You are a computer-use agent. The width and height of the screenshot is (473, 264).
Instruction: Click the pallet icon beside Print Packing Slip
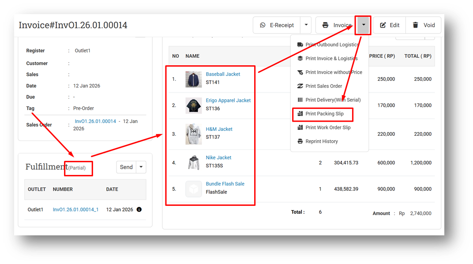pyautogui.click(x=300, y=114)
